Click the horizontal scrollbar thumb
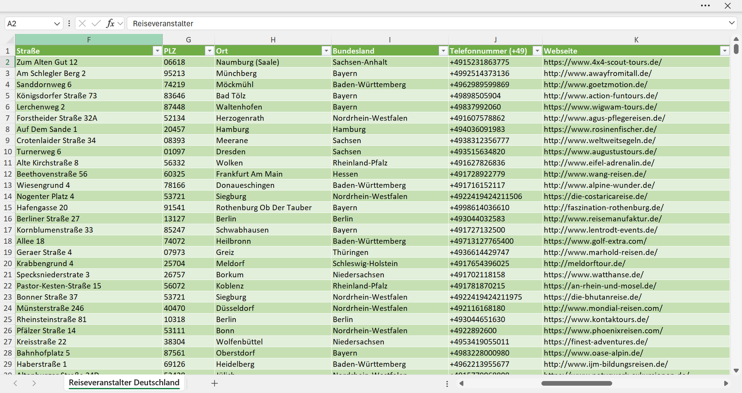The image size is (742, 393). tap(577, 384)
